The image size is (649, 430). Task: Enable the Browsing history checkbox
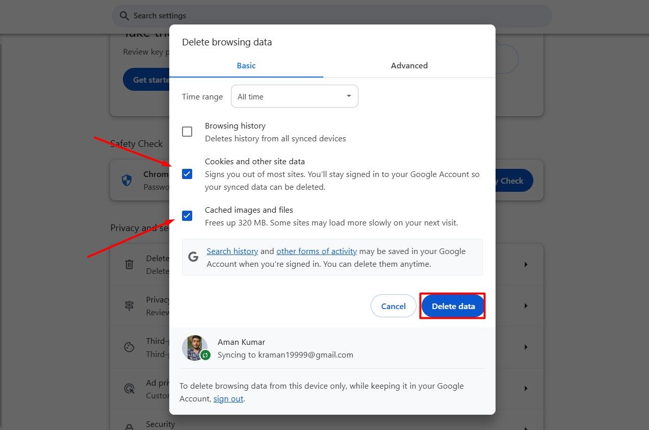pyautogui.click(x=187, y=131)
